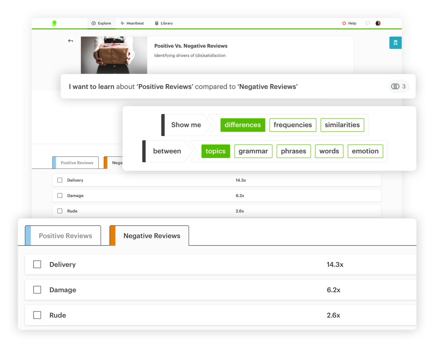Image resolution: width=434 pixels, height=348 pixels.
Task: Open the chat messages icon
Action: coord(368,23)
